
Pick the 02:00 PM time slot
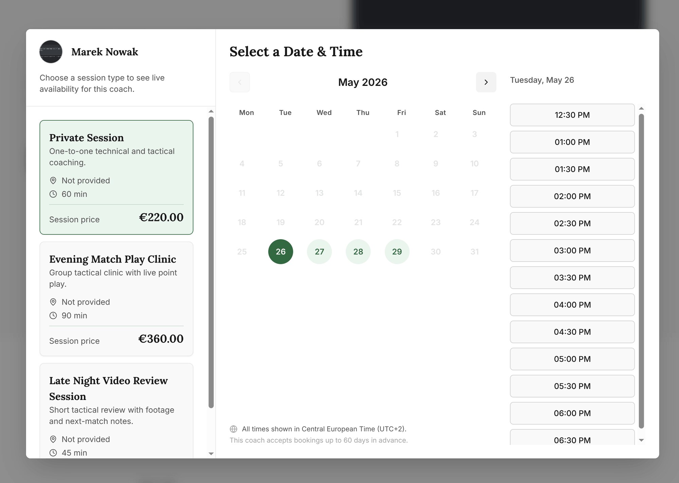click(572, 196)
